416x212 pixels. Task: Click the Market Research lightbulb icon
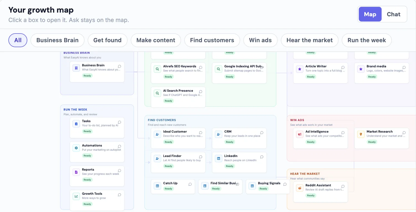[x=361, y=134]
